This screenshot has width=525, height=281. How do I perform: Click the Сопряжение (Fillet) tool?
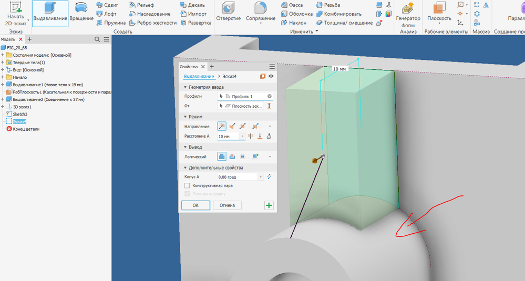261,13
